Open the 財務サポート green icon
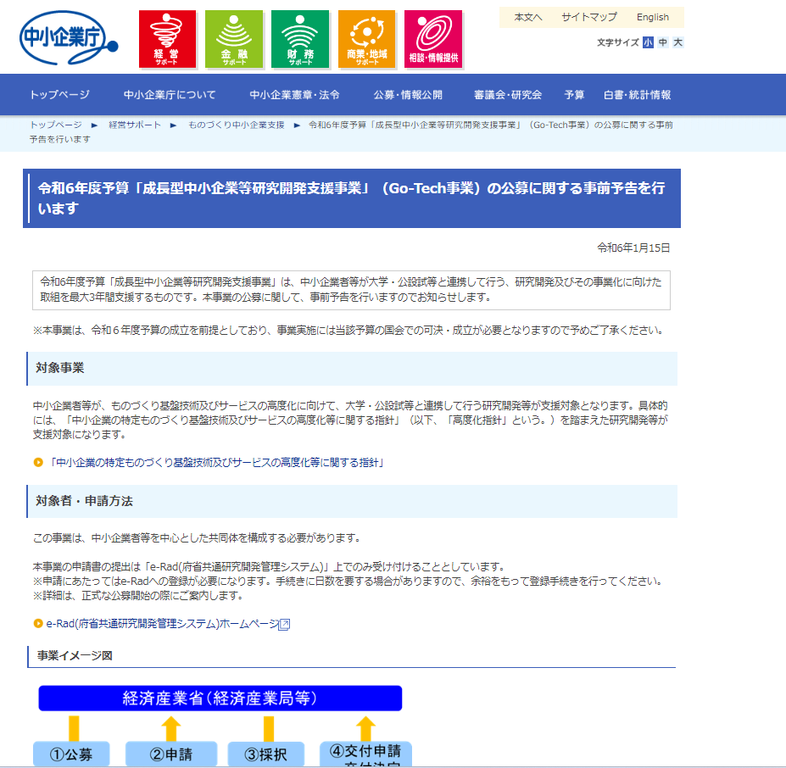The height and width of the screenshot is (768, 786). tap(299, 40)
